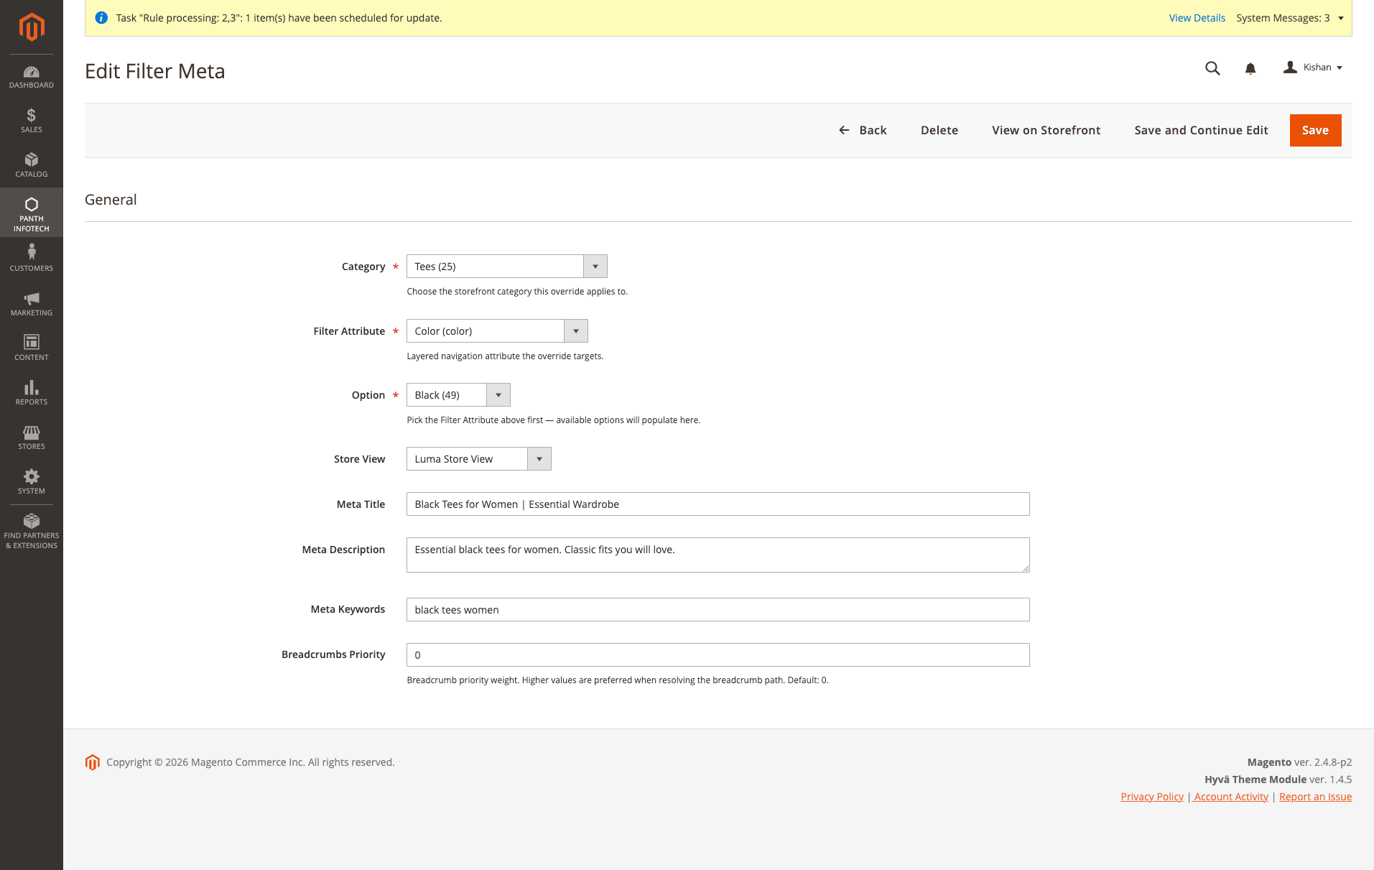1374x870 pixels.
Task: Open the notifications bell
Action: (x=1250, y=68)
